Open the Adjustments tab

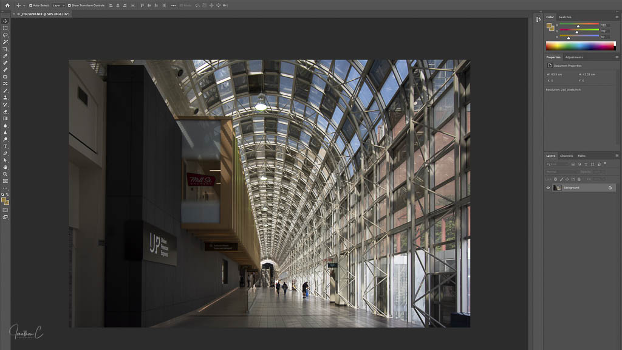(574, 57)
